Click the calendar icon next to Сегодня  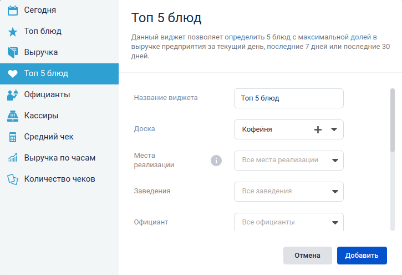point(13,11)
